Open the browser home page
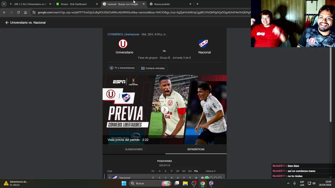 click(25, 12)
